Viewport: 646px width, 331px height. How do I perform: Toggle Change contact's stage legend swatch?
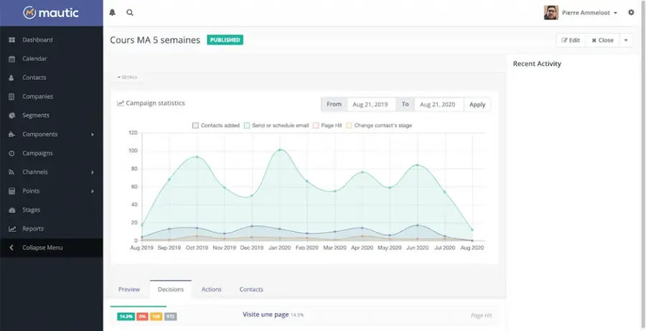click(350, 125)
